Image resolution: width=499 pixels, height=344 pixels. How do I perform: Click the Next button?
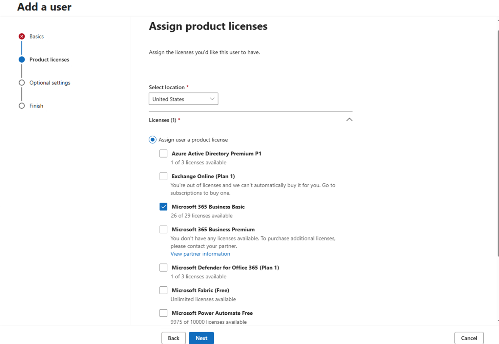(x=201, y=338)
